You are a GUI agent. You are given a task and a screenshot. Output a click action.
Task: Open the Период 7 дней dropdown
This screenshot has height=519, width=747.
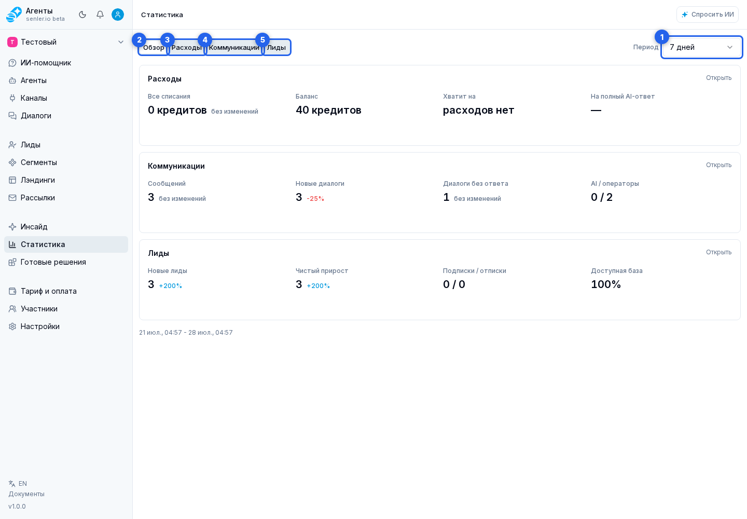point(702,47)
